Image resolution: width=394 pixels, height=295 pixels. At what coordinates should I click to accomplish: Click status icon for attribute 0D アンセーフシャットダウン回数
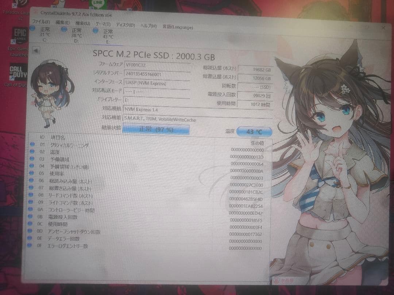point(30,231)
